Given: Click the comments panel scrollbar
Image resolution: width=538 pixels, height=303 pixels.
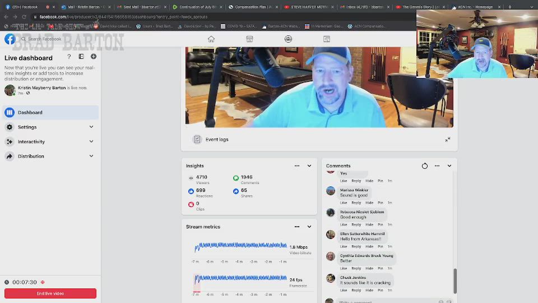Looking at the screenshot, I should click(x=455, y=281).
